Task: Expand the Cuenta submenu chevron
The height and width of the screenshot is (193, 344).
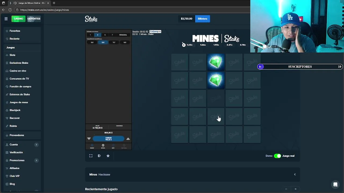Action: click(x=36, y=145)
